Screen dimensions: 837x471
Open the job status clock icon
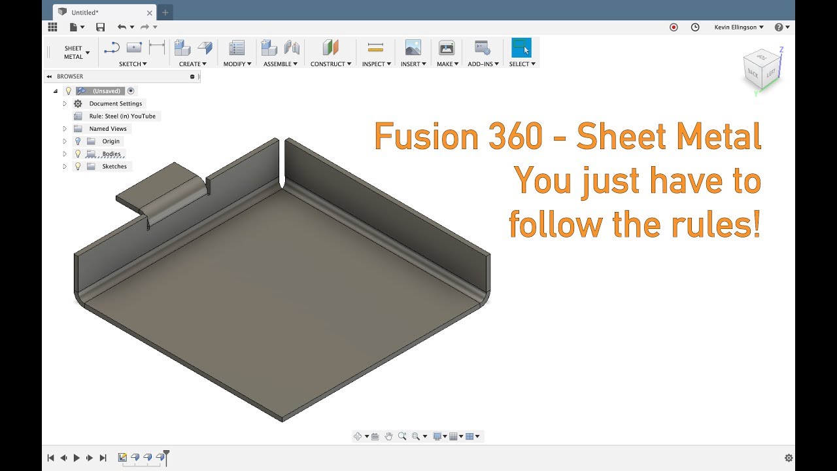[695, 27]
